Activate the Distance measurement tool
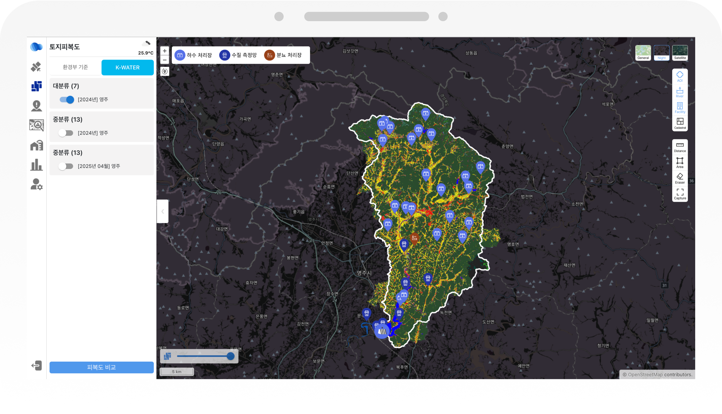 680,147
